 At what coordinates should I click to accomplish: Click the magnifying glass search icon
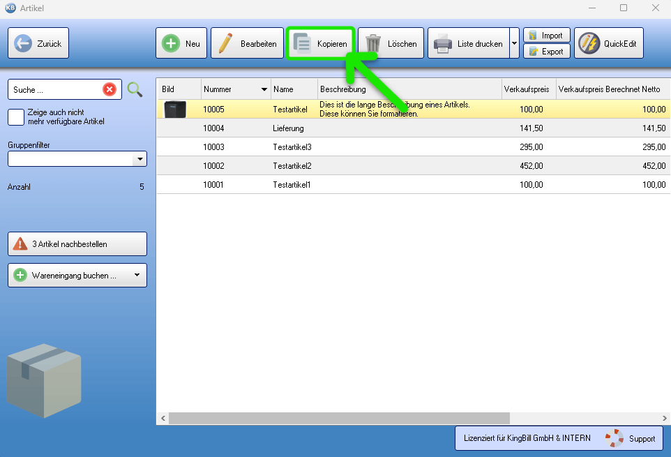tap(135, 89)
